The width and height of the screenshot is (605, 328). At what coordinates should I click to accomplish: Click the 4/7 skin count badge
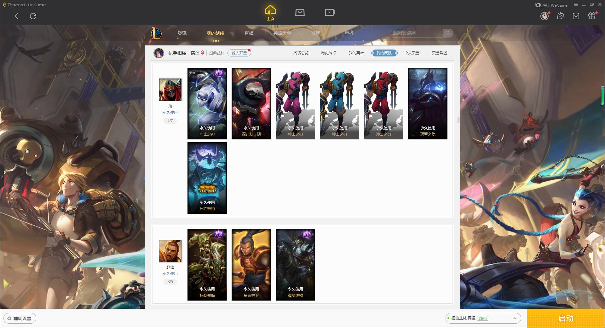pyautogui.click(x=170, y=120)
